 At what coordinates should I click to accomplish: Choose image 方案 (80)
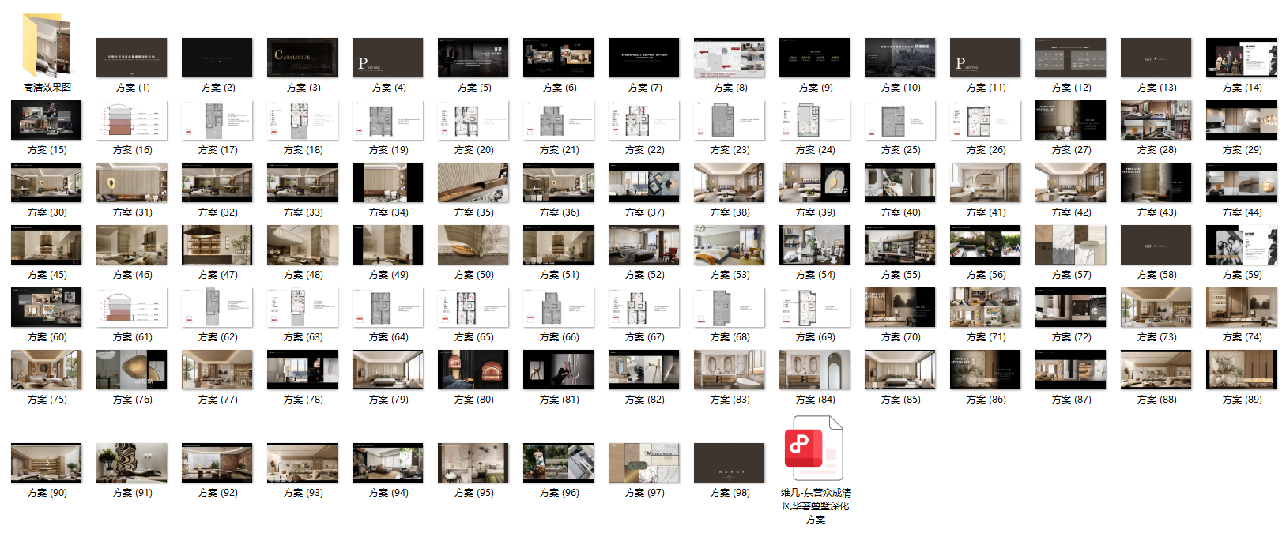[x=473, y=370]
